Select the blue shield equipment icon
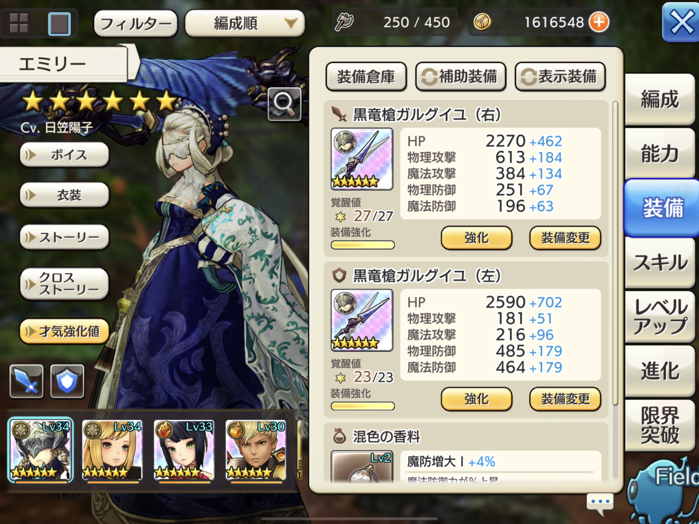The width and height of the screenshot is (699, 524). click(x=67, y=381)
